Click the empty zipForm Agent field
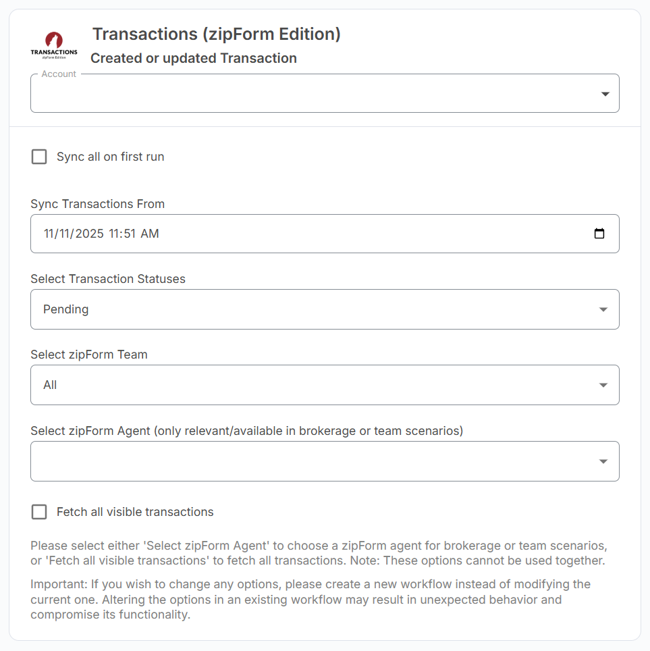Viewport: 650px width, 651px height. pyautogui.click(x=310, y=461)
